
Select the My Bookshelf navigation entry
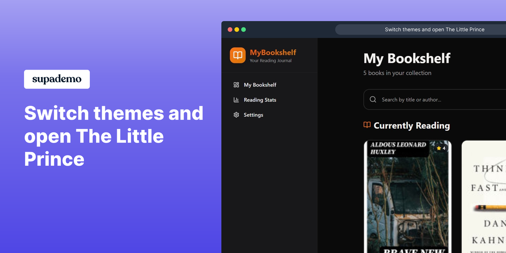pyautogui.click(x=260, y=85)
